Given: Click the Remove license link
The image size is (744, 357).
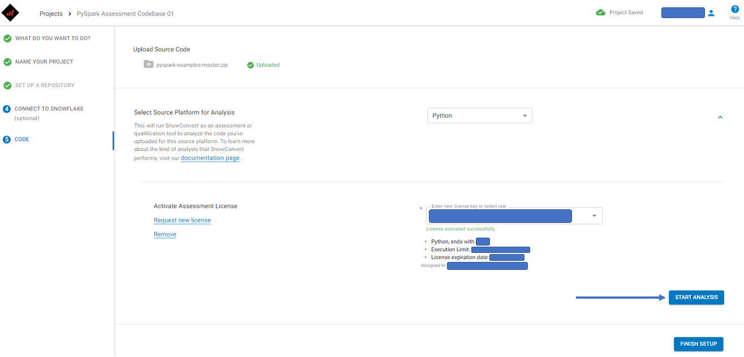Looking at the screenshot, I should [x=165, y=234].
